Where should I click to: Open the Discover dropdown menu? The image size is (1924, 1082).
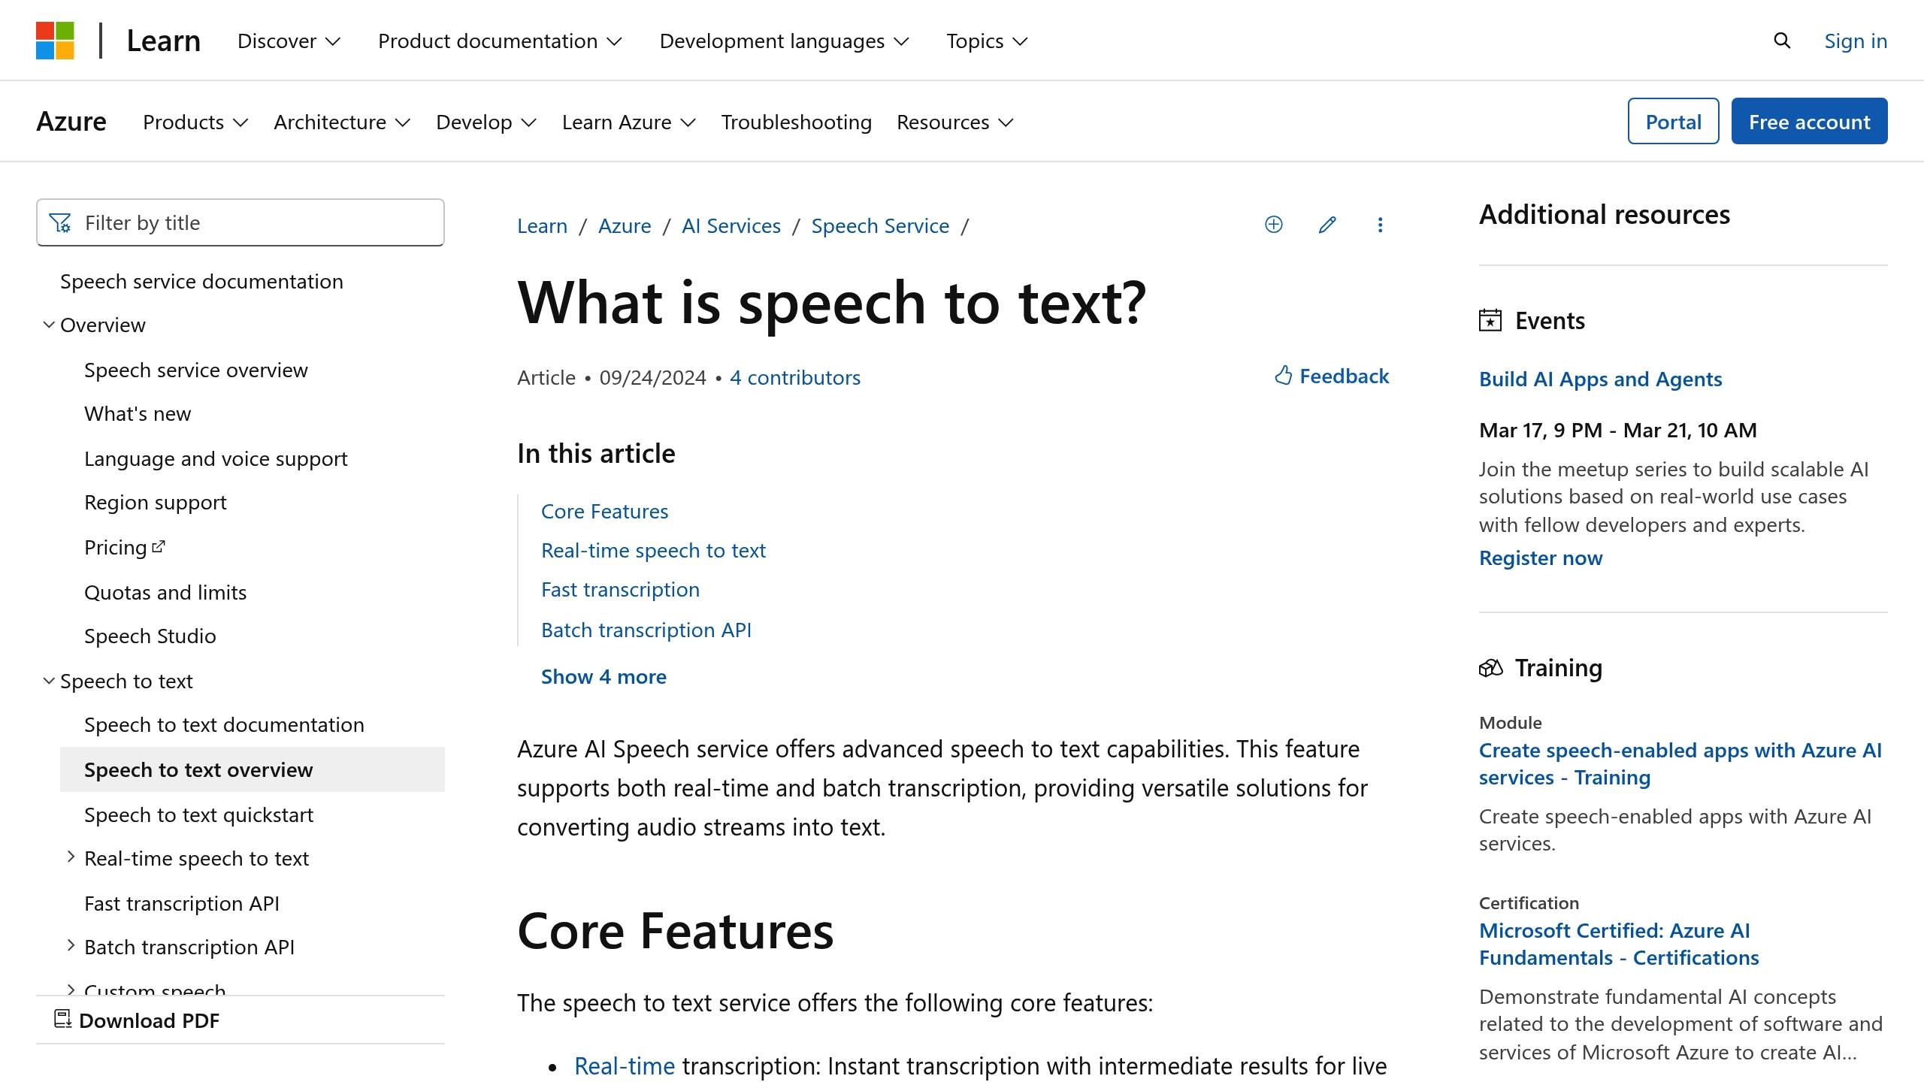coord(289,41)
